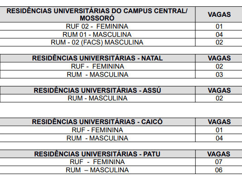Click vacancy value 02 in Assú table
Image resolution: width=242 pixels, height=180 pixels.
pos(219,98)
